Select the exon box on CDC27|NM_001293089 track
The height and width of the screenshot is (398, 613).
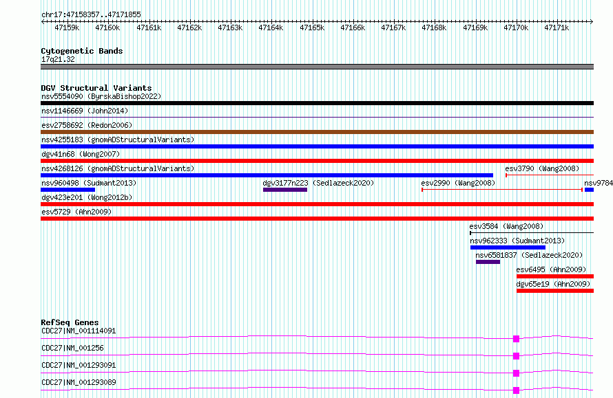tap(516, 390)
